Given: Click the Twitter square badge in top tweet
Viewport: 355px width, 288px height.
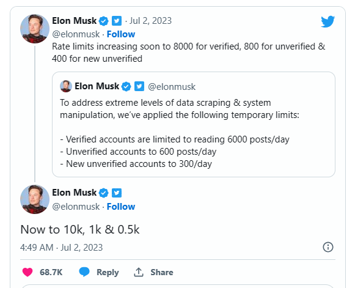Looking at the screenshot, I should [117, 21].
